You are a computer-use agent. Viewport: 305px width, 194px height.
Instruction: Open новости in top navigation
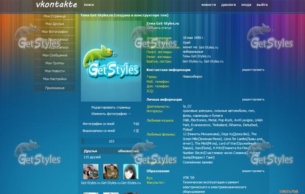209,5
